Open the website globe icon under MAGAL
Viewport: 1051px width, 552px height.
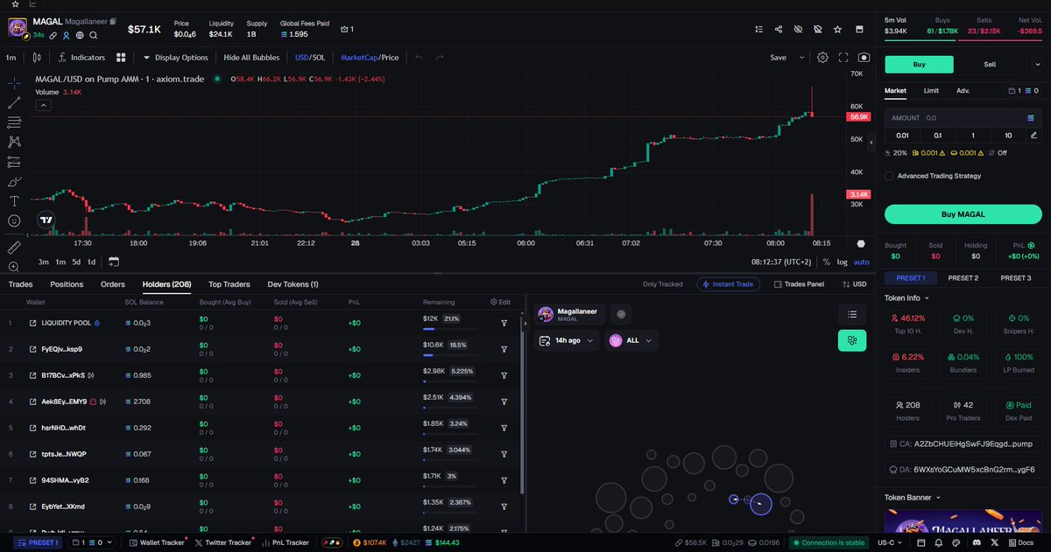click(x=80, y=36)
